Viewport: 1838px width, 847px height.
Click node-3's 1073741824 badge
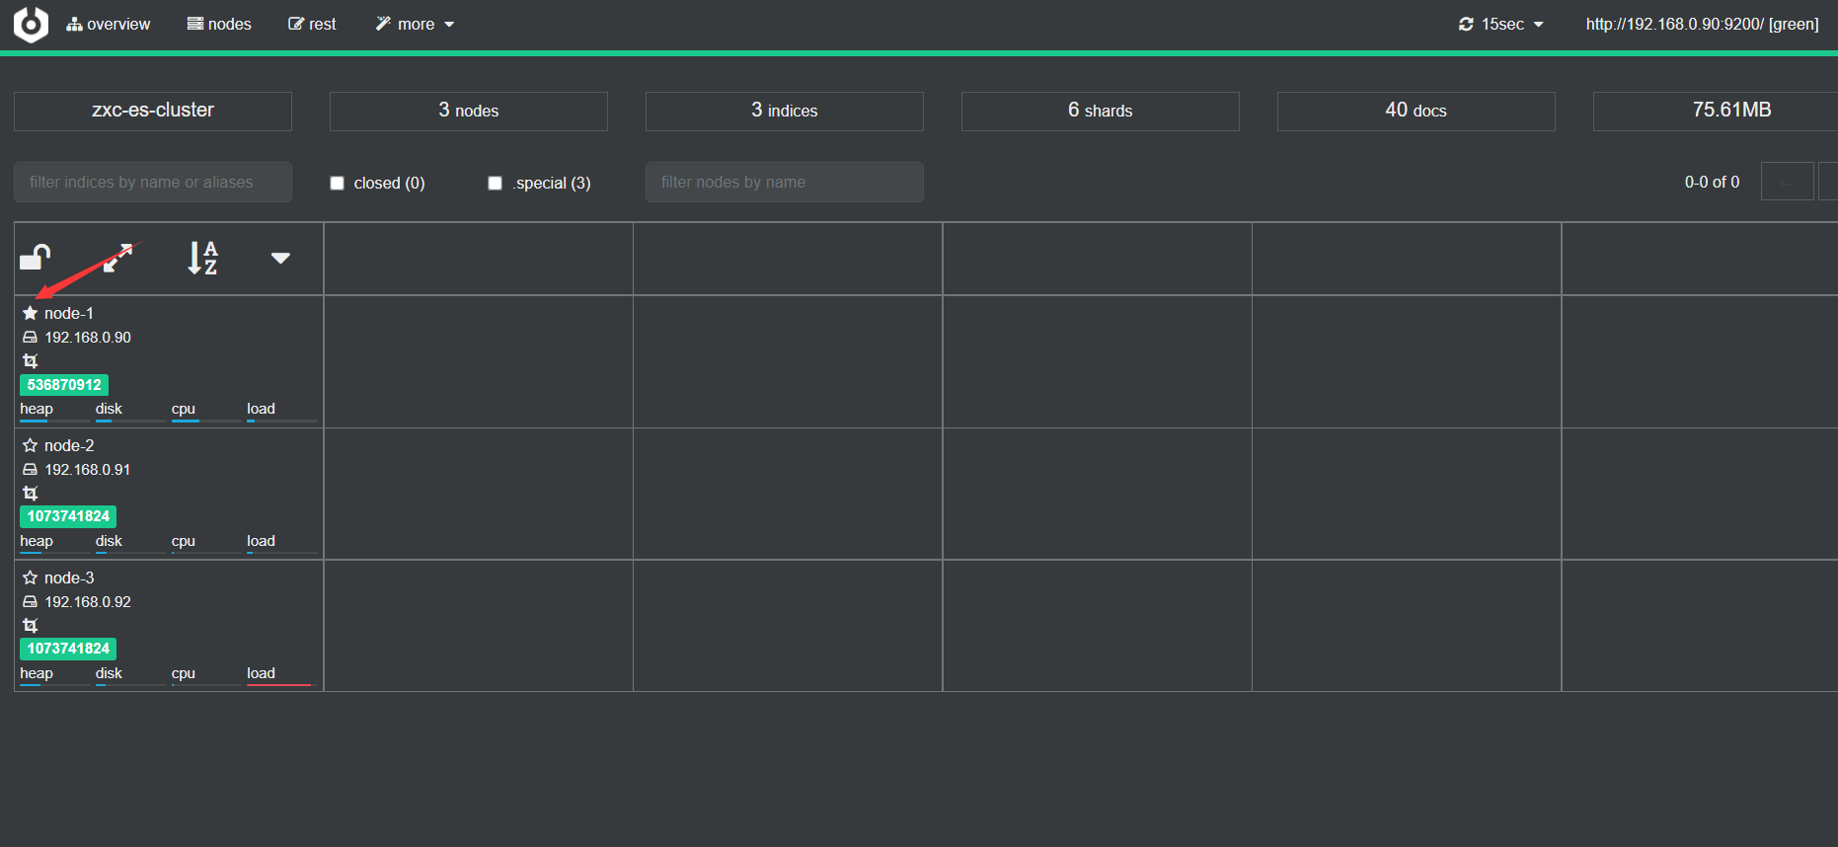(x=68, y=649)
